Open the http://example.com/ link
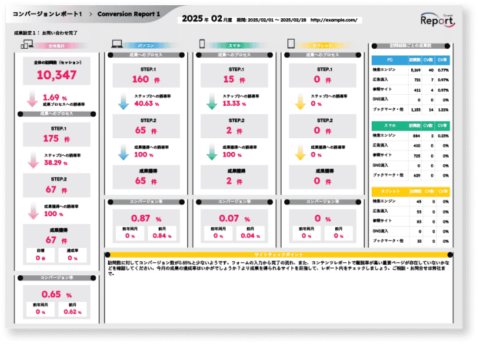Viewport: 478px width, 344px height. pos(333,20)
